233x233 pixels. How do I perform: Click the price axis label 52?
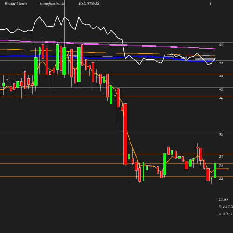click(221, 45)
